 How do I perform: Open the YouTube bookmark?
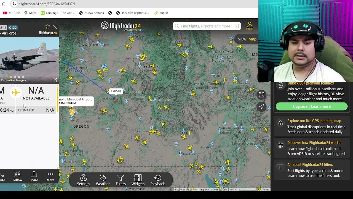coord(11,13)
